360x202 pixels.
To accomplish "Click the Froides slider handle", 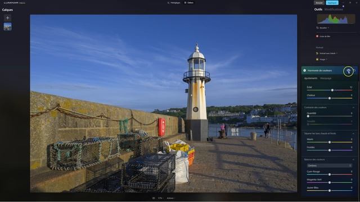I will (x=330, y=150).
